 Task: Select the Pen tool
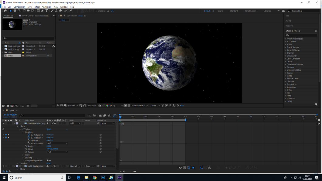tap(43, 11)
